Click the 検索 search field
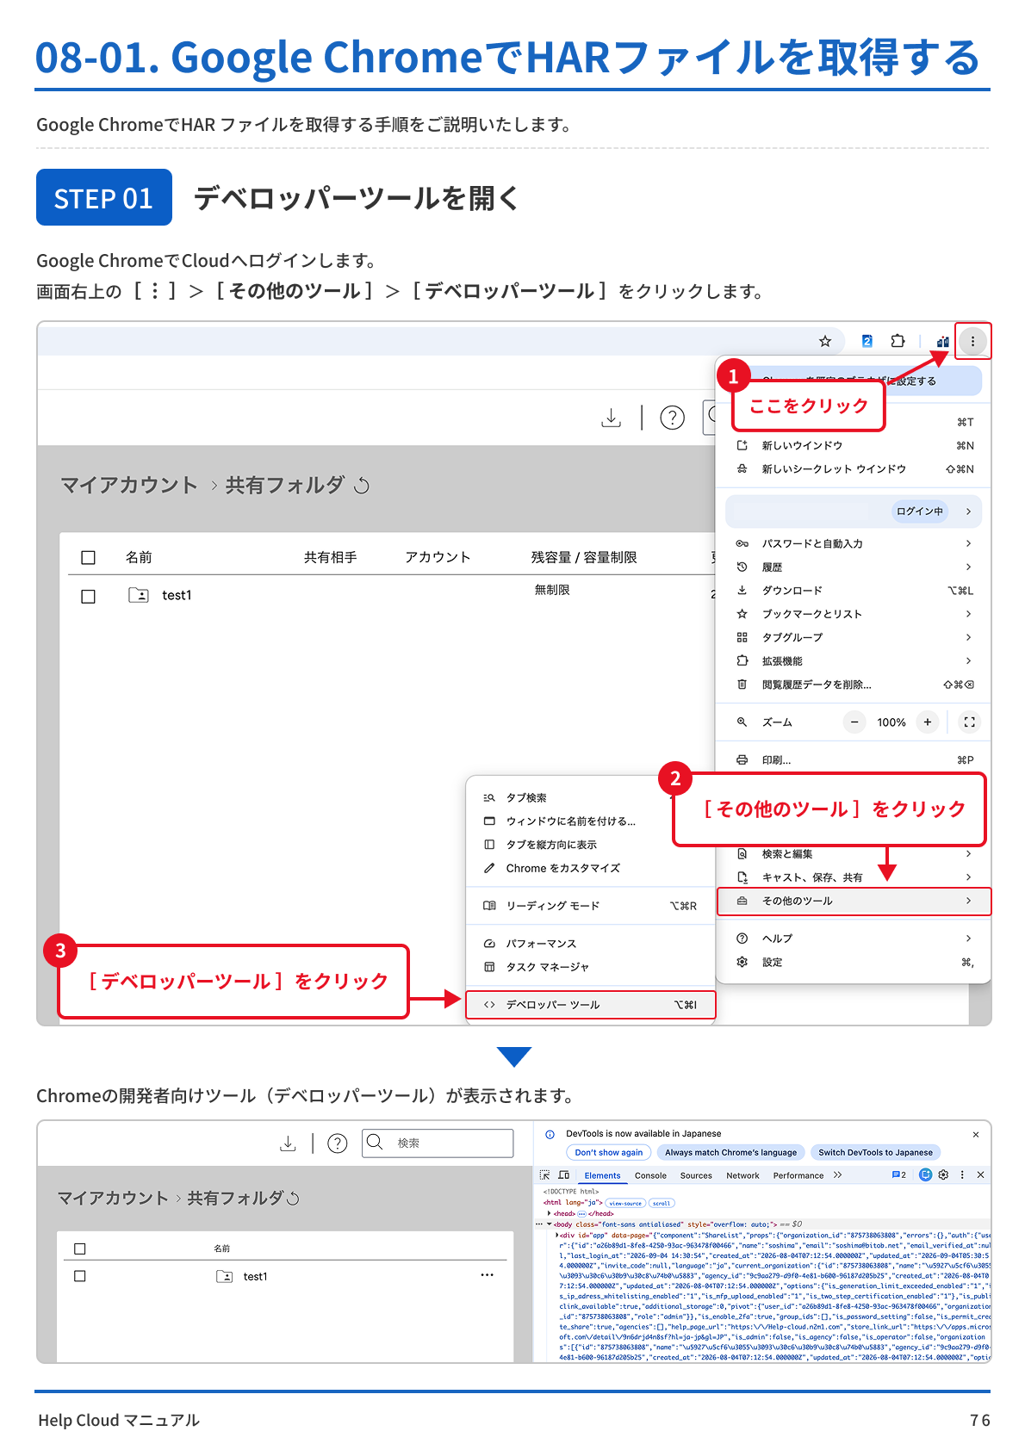 [438, 1143]
